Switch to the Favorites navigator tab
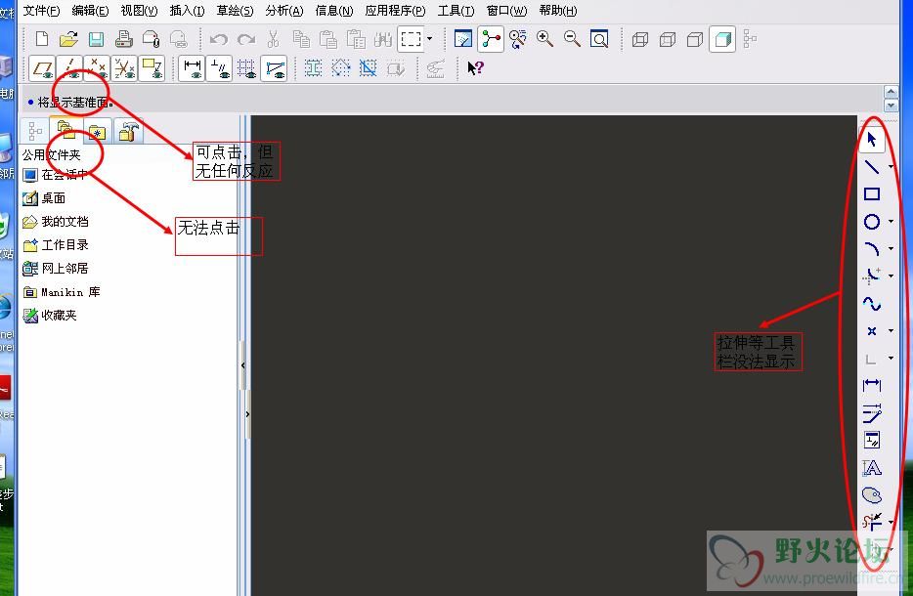Viewport: 913px width, 596px height. (97, 132)
